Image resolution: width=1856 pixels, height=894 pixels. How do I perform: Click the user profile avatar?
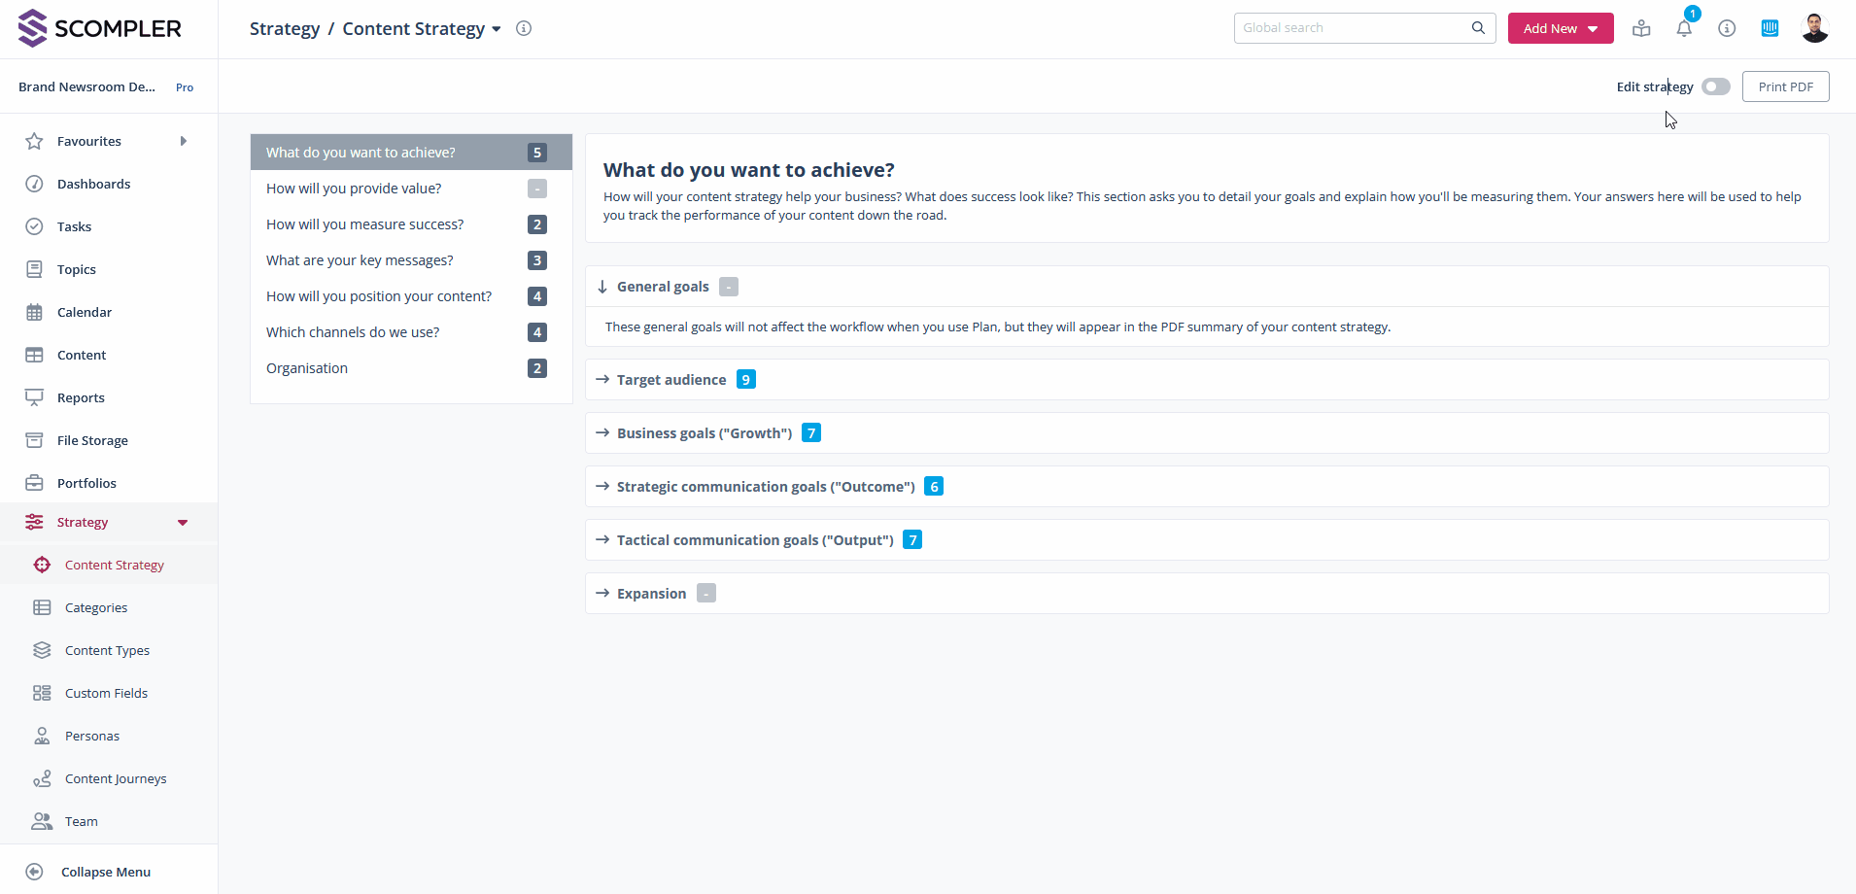[1814, 28]
